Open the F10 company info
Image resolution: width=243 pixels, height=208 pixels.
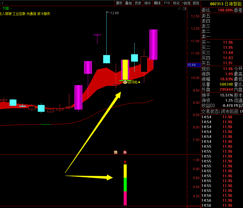[167, 3]
